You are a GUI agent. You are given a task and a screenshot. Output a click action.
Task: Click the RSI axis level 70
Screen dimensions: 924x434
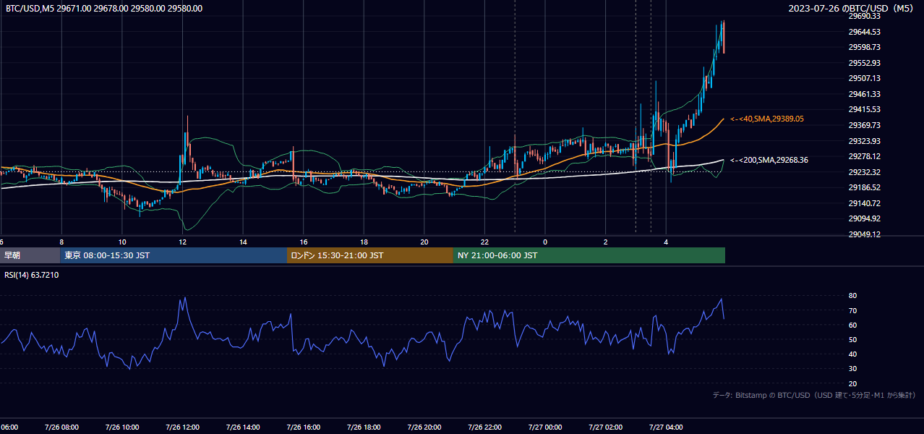[852, 310]
